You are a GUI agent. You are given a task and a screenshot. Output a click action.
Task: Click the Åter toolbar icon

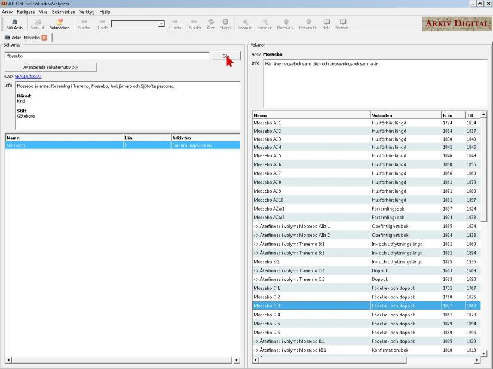211,25
